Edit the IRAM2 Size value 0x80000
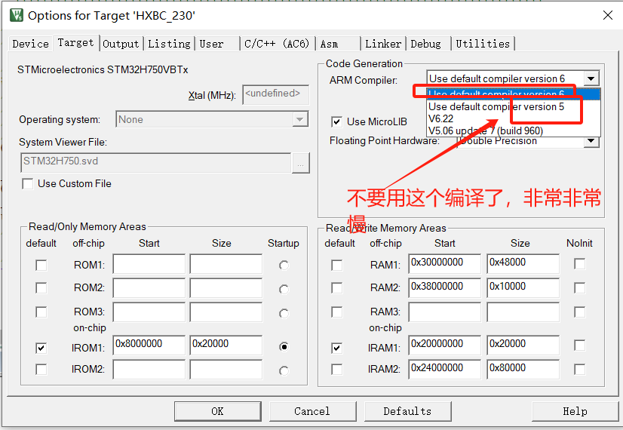 pos(523,369)
